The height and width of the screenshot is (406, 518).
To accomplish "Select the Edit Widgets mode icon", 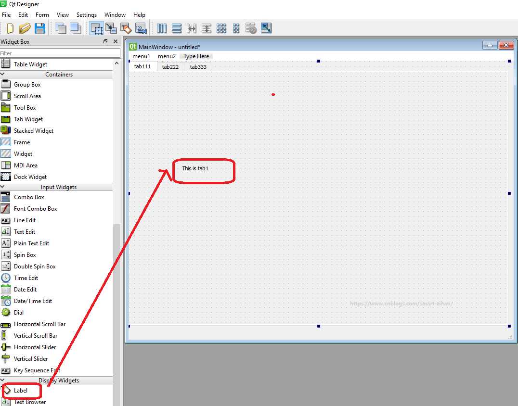I will pos(96,28).
